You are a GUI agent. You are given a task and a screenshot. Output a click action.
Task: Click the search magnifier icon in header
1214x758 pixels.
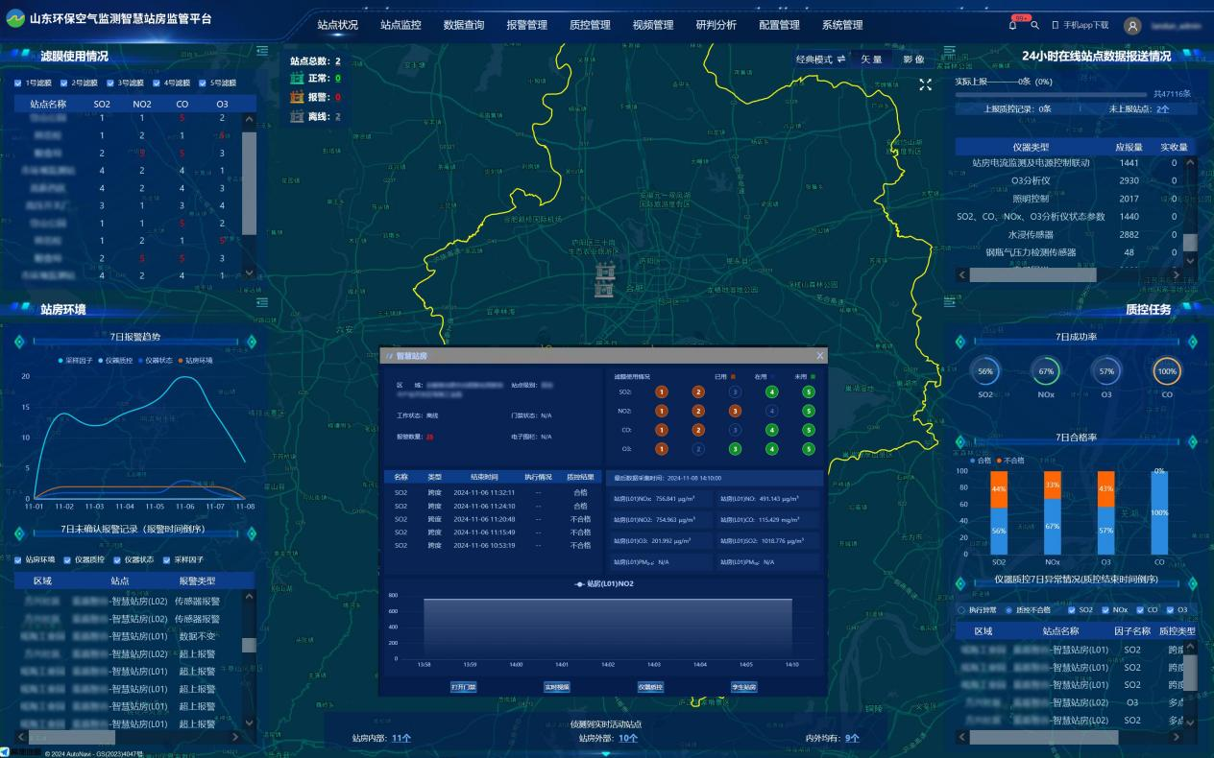[x=1034, y=25]
